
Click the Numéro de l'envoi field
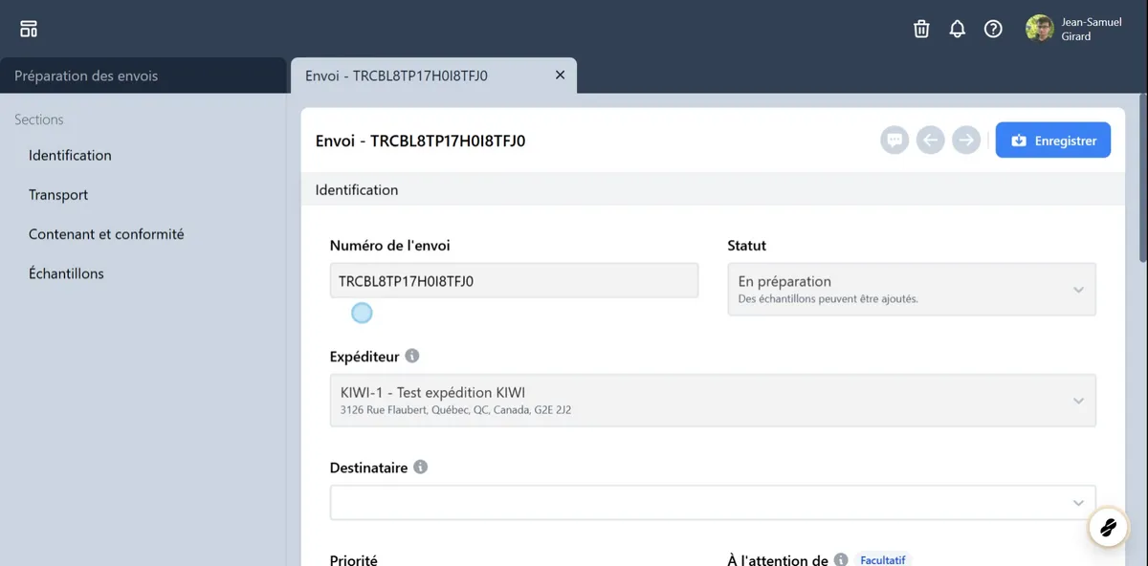513,282
